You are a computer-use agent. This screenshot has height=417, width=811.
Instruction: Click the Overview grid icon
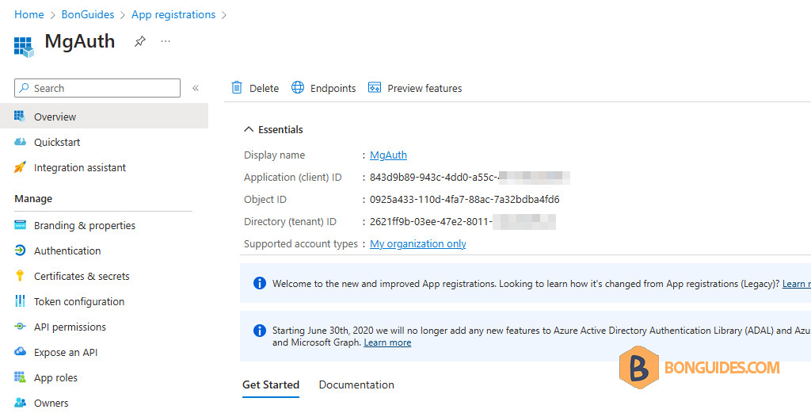(20, 116)
